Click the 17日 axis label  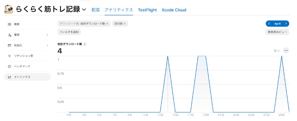pyautogui.click(x=191, y=115)
